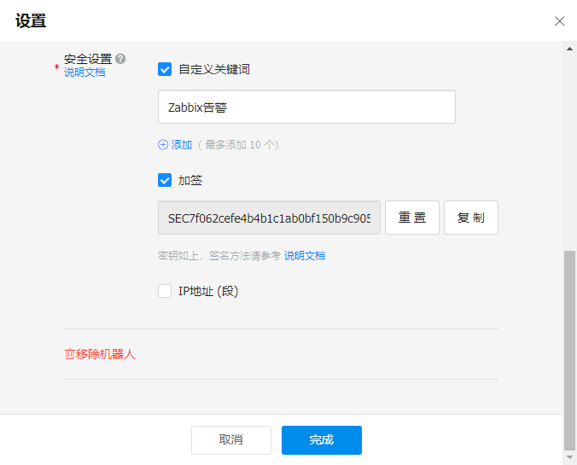Image resolution: width=577 pixels, height=465 pixels.
Task: Click the Zabbix告警 keyword input field
Action: [306, 107]
